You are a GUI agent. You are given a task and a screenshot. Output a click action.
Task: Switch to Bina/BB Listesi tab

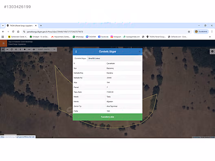[94, 58]
